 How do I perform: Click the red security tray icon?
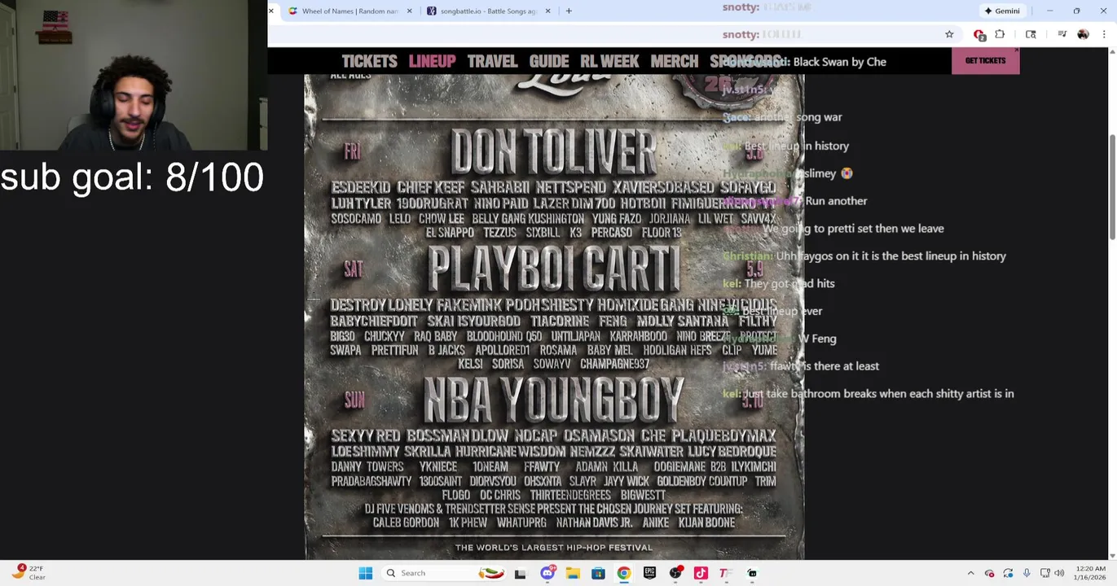pyautogui.click(x=989, y=573)
